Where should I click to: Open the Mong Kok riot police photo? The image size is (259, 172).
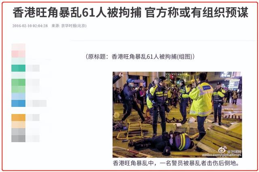coord(177,115)
